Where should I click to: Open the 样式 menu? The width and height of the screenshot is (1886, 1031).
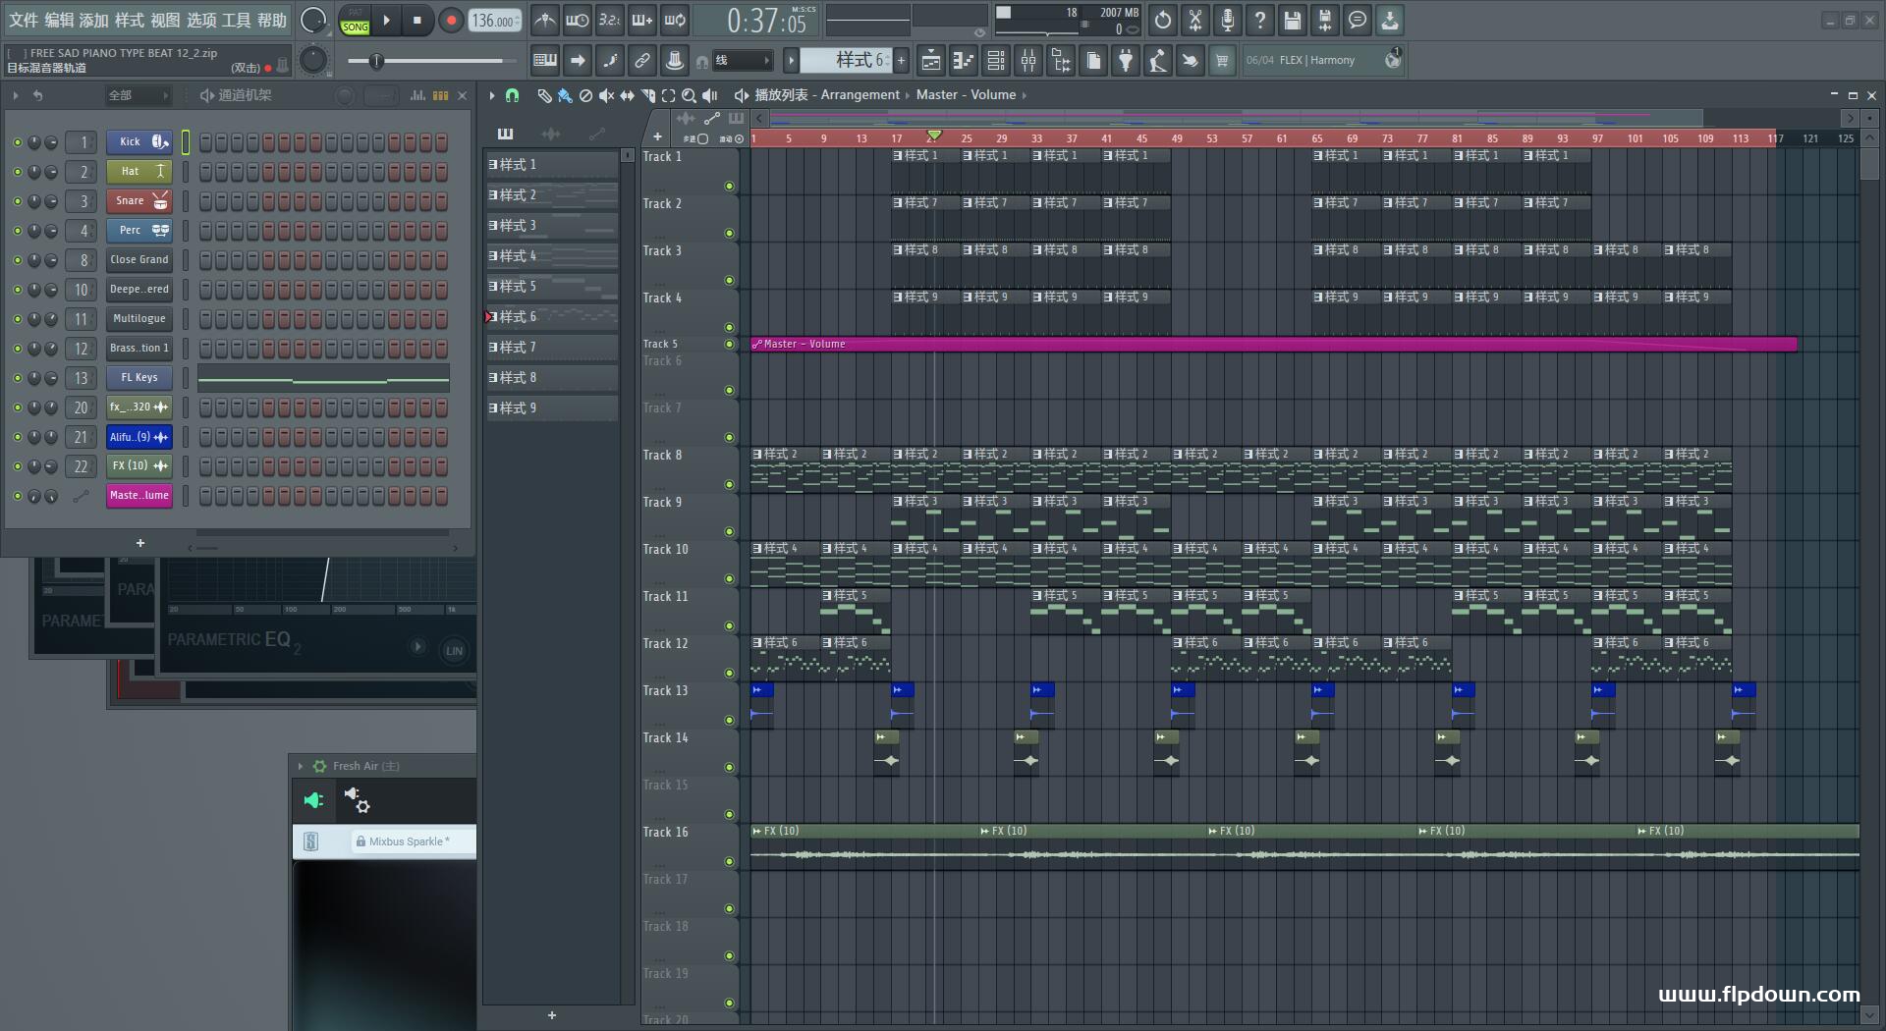129,20
